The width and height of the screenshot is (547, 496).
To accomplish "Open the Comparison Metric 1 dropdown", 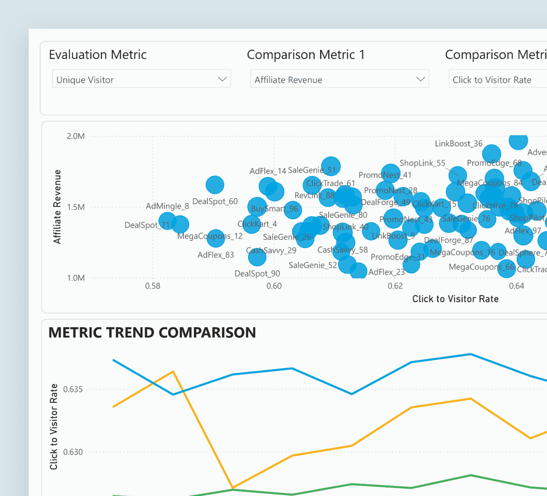I will pyautogui.click(x=339, y=79).
